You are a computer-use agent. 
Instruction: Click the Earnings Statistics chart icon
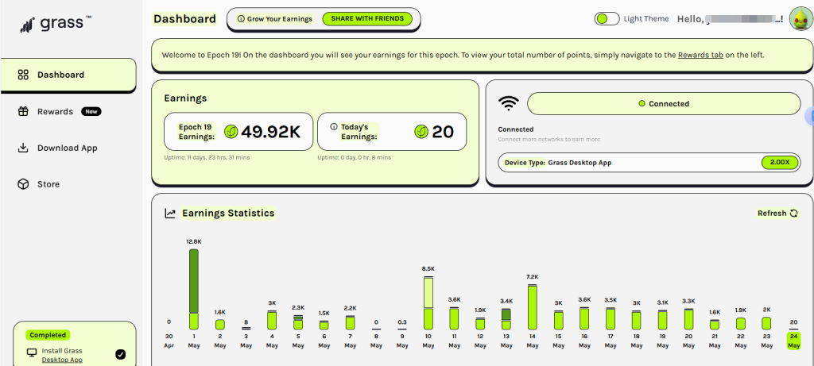pyautogui.click(x=170, y=213)
